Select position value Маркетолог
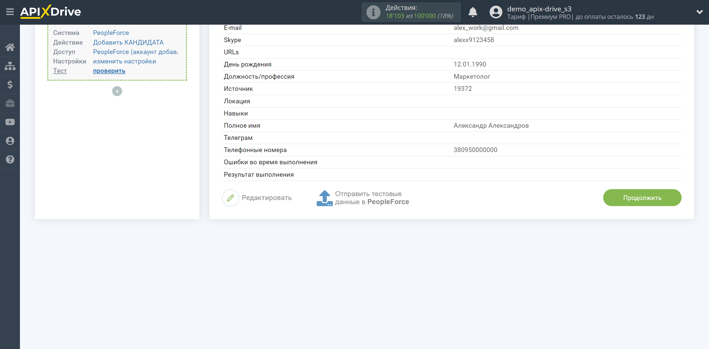Viewport: 709px width, 349px height. tap(472, 76)
